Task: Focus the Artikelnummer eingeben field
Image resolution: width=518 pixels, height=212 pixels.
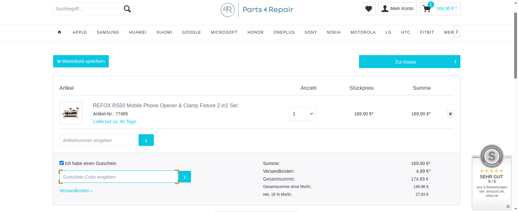Action: [99, 140]
